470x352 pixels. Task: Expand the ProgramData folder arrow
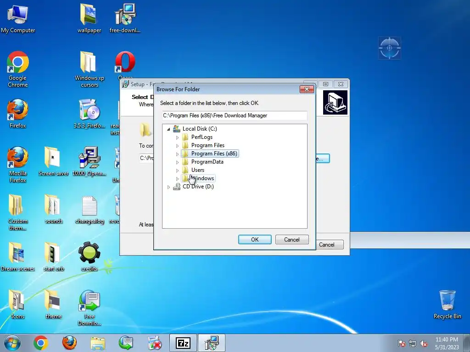177,162
